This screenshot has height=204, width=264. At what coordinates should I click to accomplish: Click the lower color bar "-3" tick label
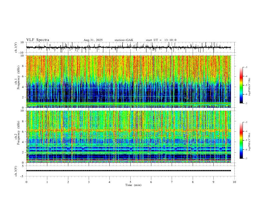tap(246, 122)
